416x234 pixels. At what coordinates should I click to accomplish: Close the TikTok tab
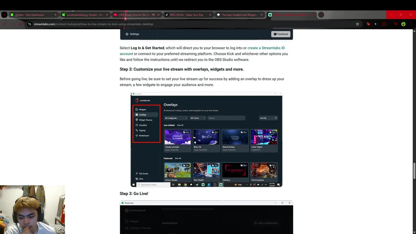point(210,15)
